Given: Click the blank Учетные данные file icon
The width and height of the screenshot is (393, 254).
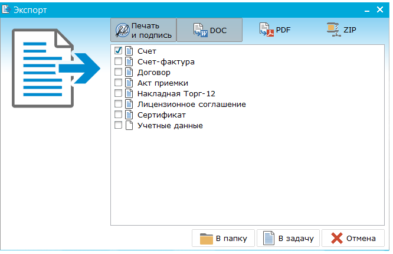Looking at the screenshot, I should [129, 125].
